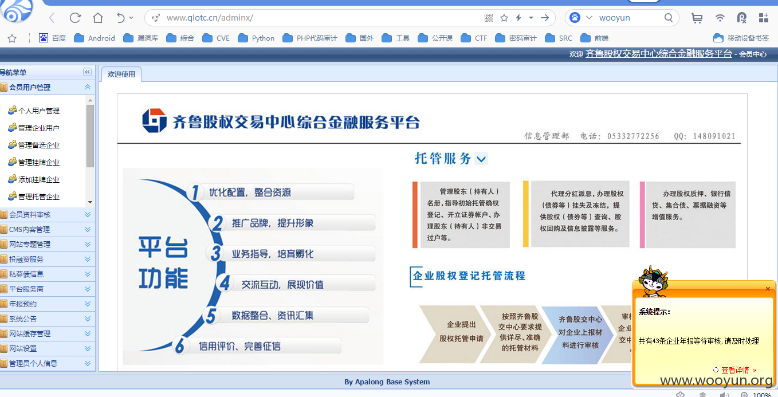778x397 pixels.
Task: Open the QR code icon in address bar
Action: 489,18
